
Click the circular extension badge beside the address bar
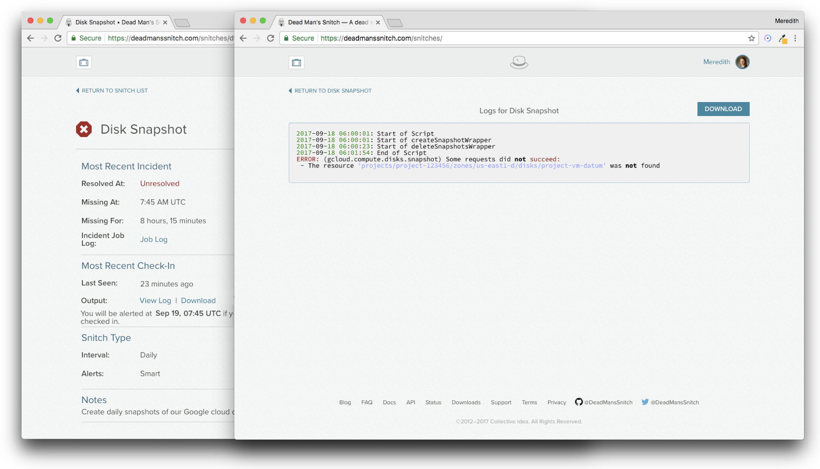(x=768, y=38)
